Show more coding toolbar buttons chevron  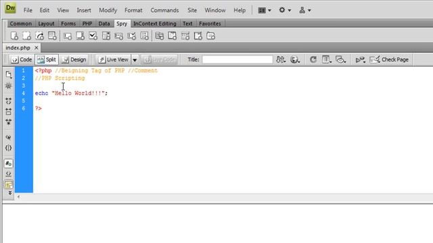(10, 193)
